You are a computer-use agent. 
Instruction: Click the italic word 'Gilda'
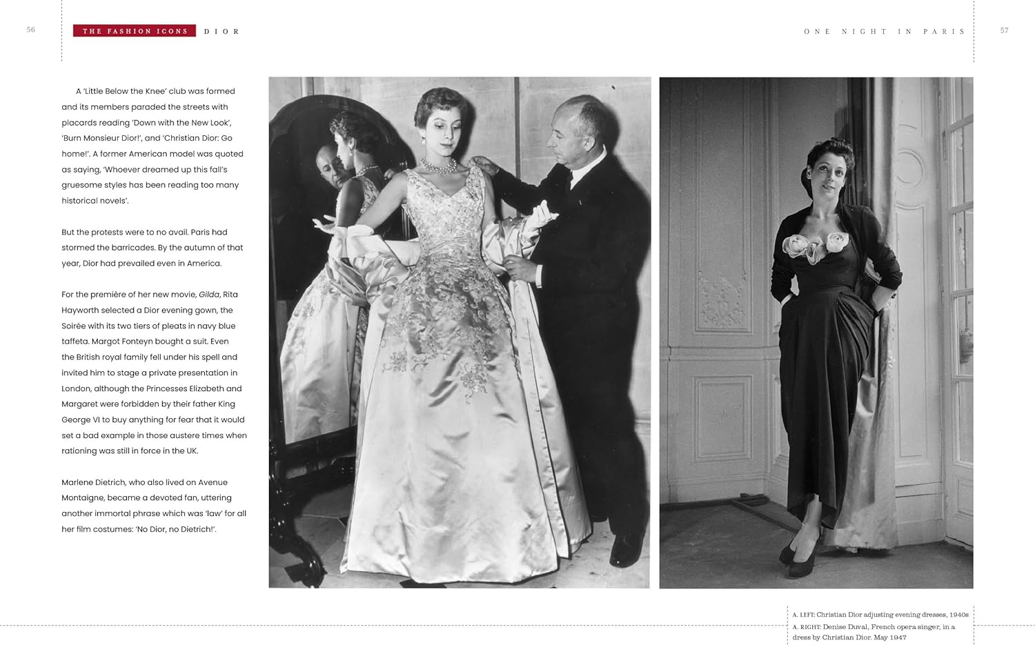tap(209, 295)
